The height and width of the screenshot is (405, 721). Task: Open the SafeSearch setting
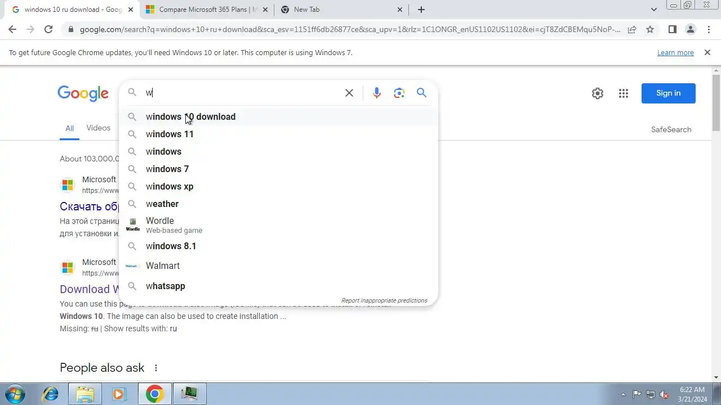pos(671,129)
